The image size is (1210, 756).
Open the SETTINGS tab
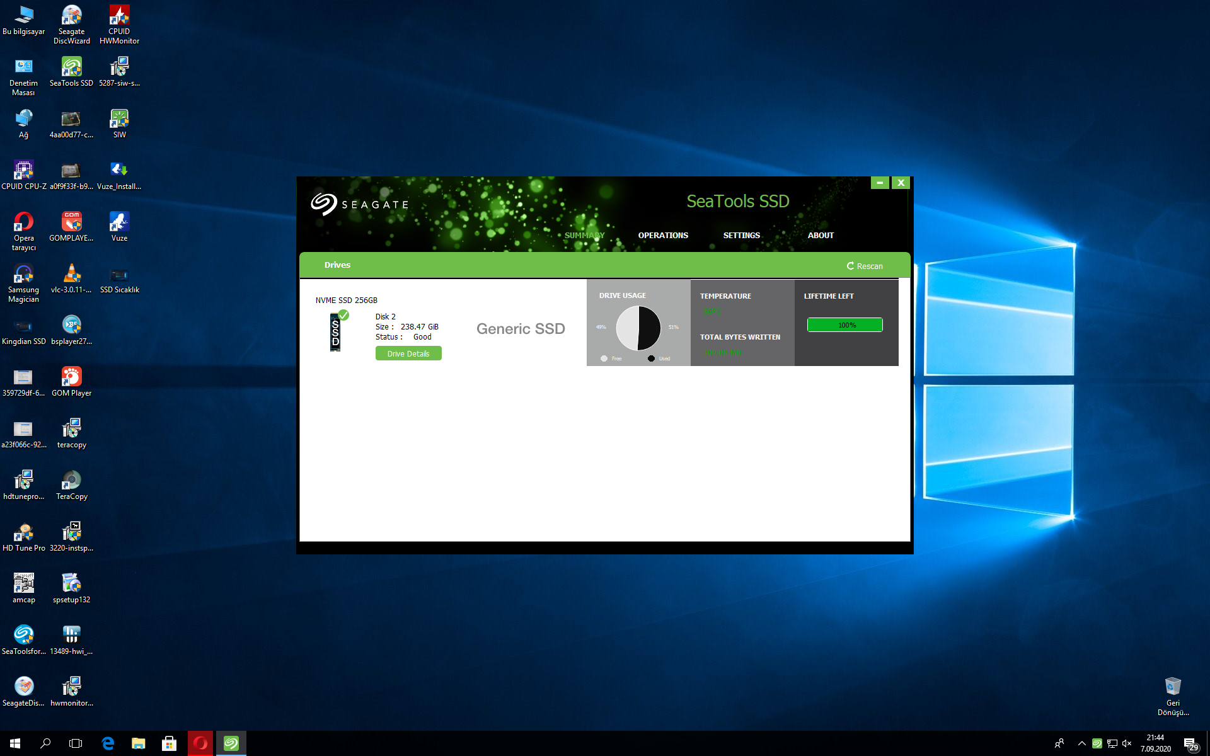[x=741, y=236]
